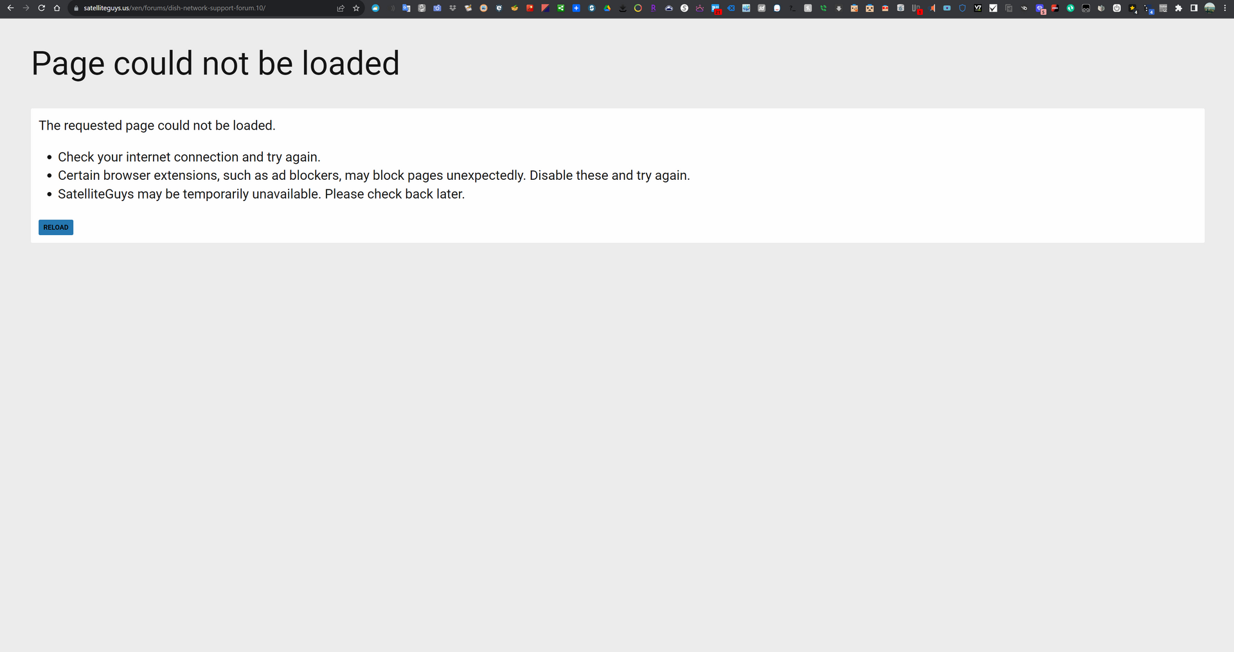Click the 'Check your internet connection' bullet
The image size is (1234, 652).
[189, 157]
